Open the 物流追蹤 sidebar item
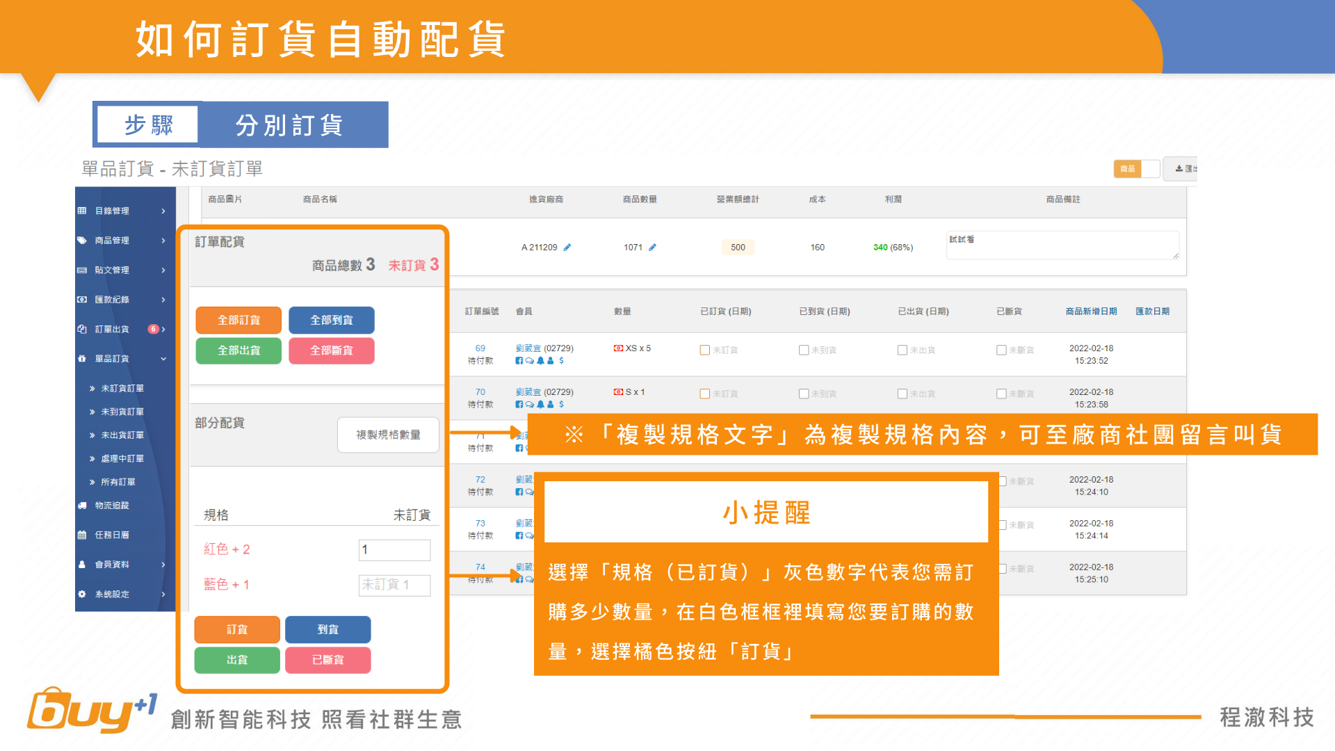 [x=112, y=506]
